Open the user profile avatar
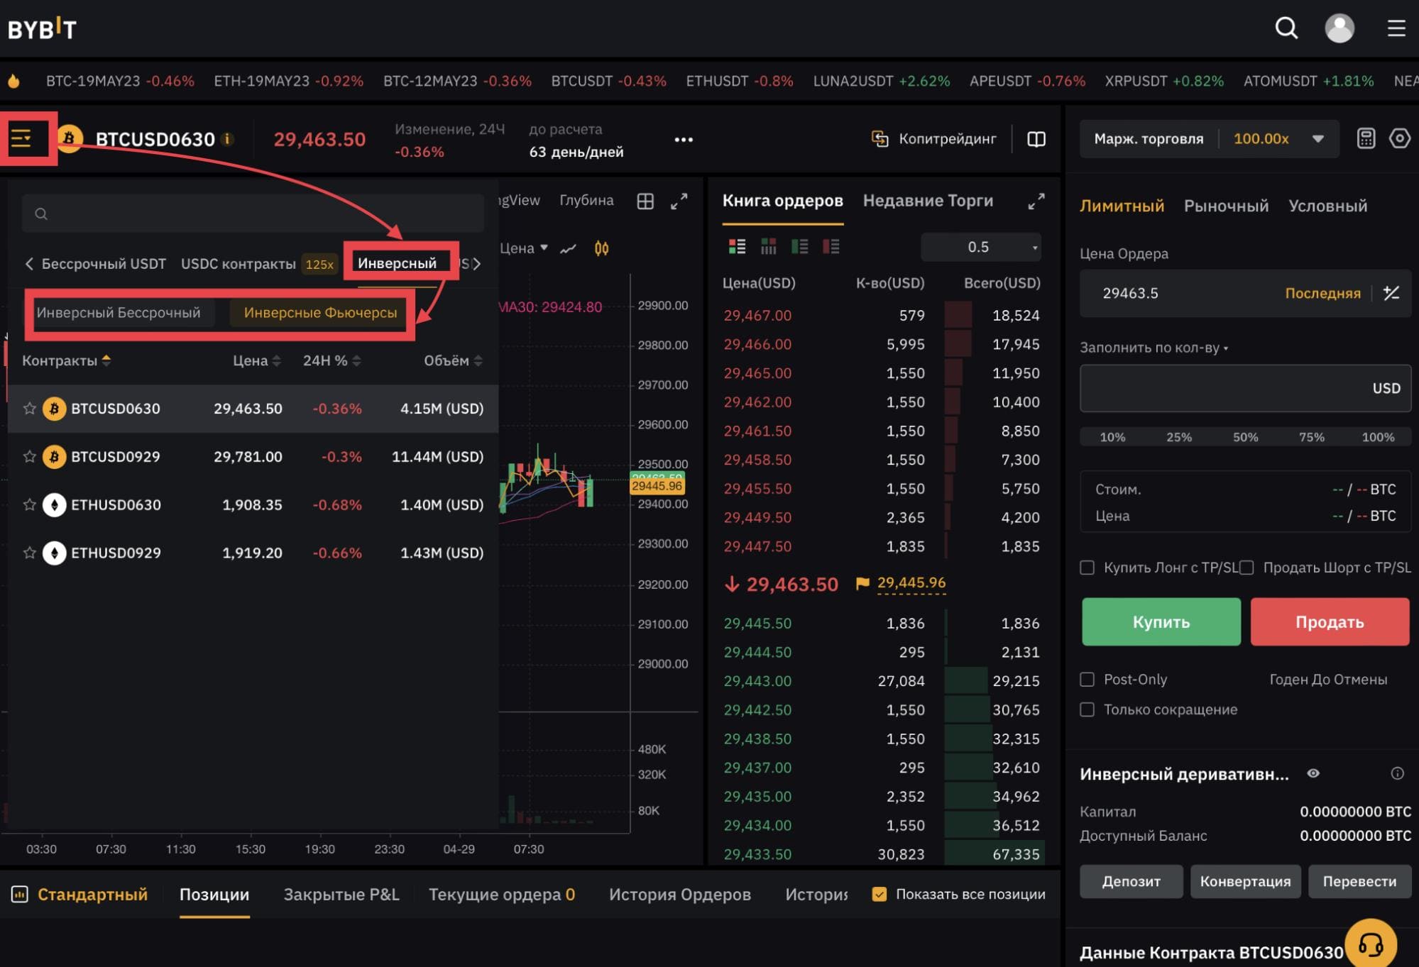Image resolution: width=1419 pixels, height=967 pixels. [1339, 28]
